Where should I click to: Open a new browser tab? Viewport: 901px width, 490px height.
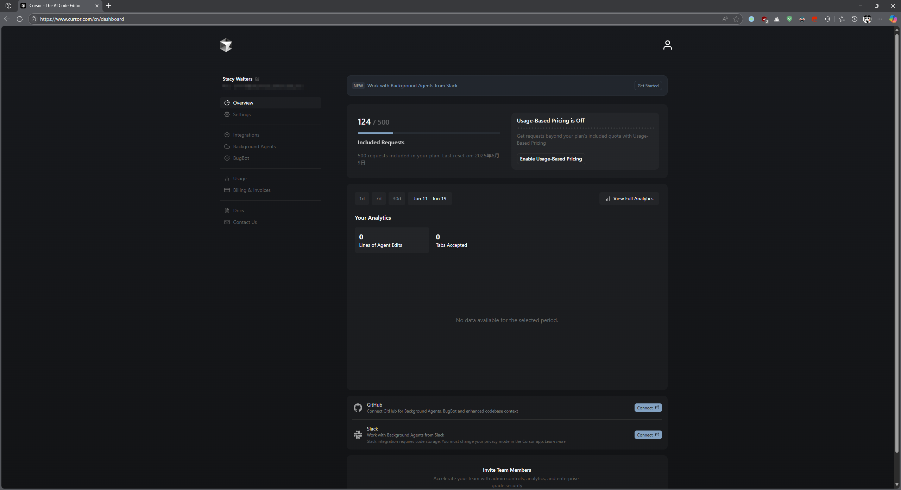(108, 6)
